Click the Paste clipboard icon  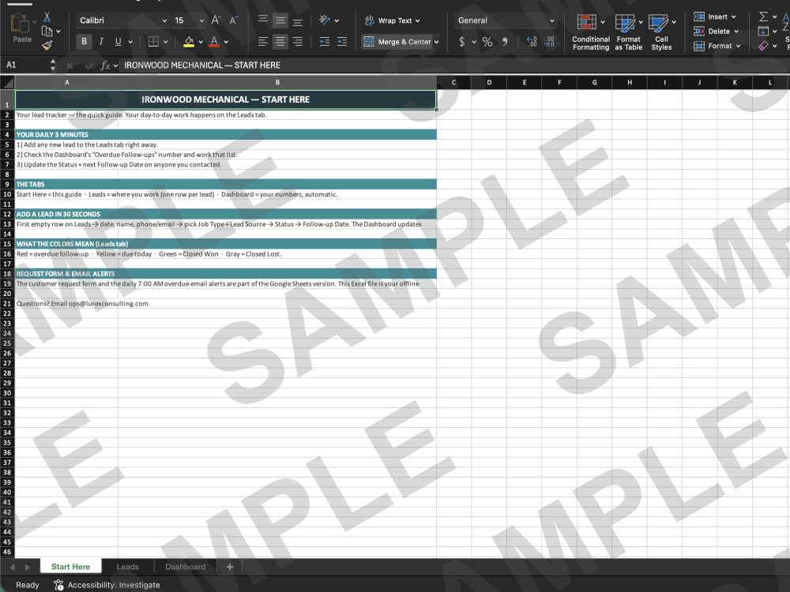21,24
